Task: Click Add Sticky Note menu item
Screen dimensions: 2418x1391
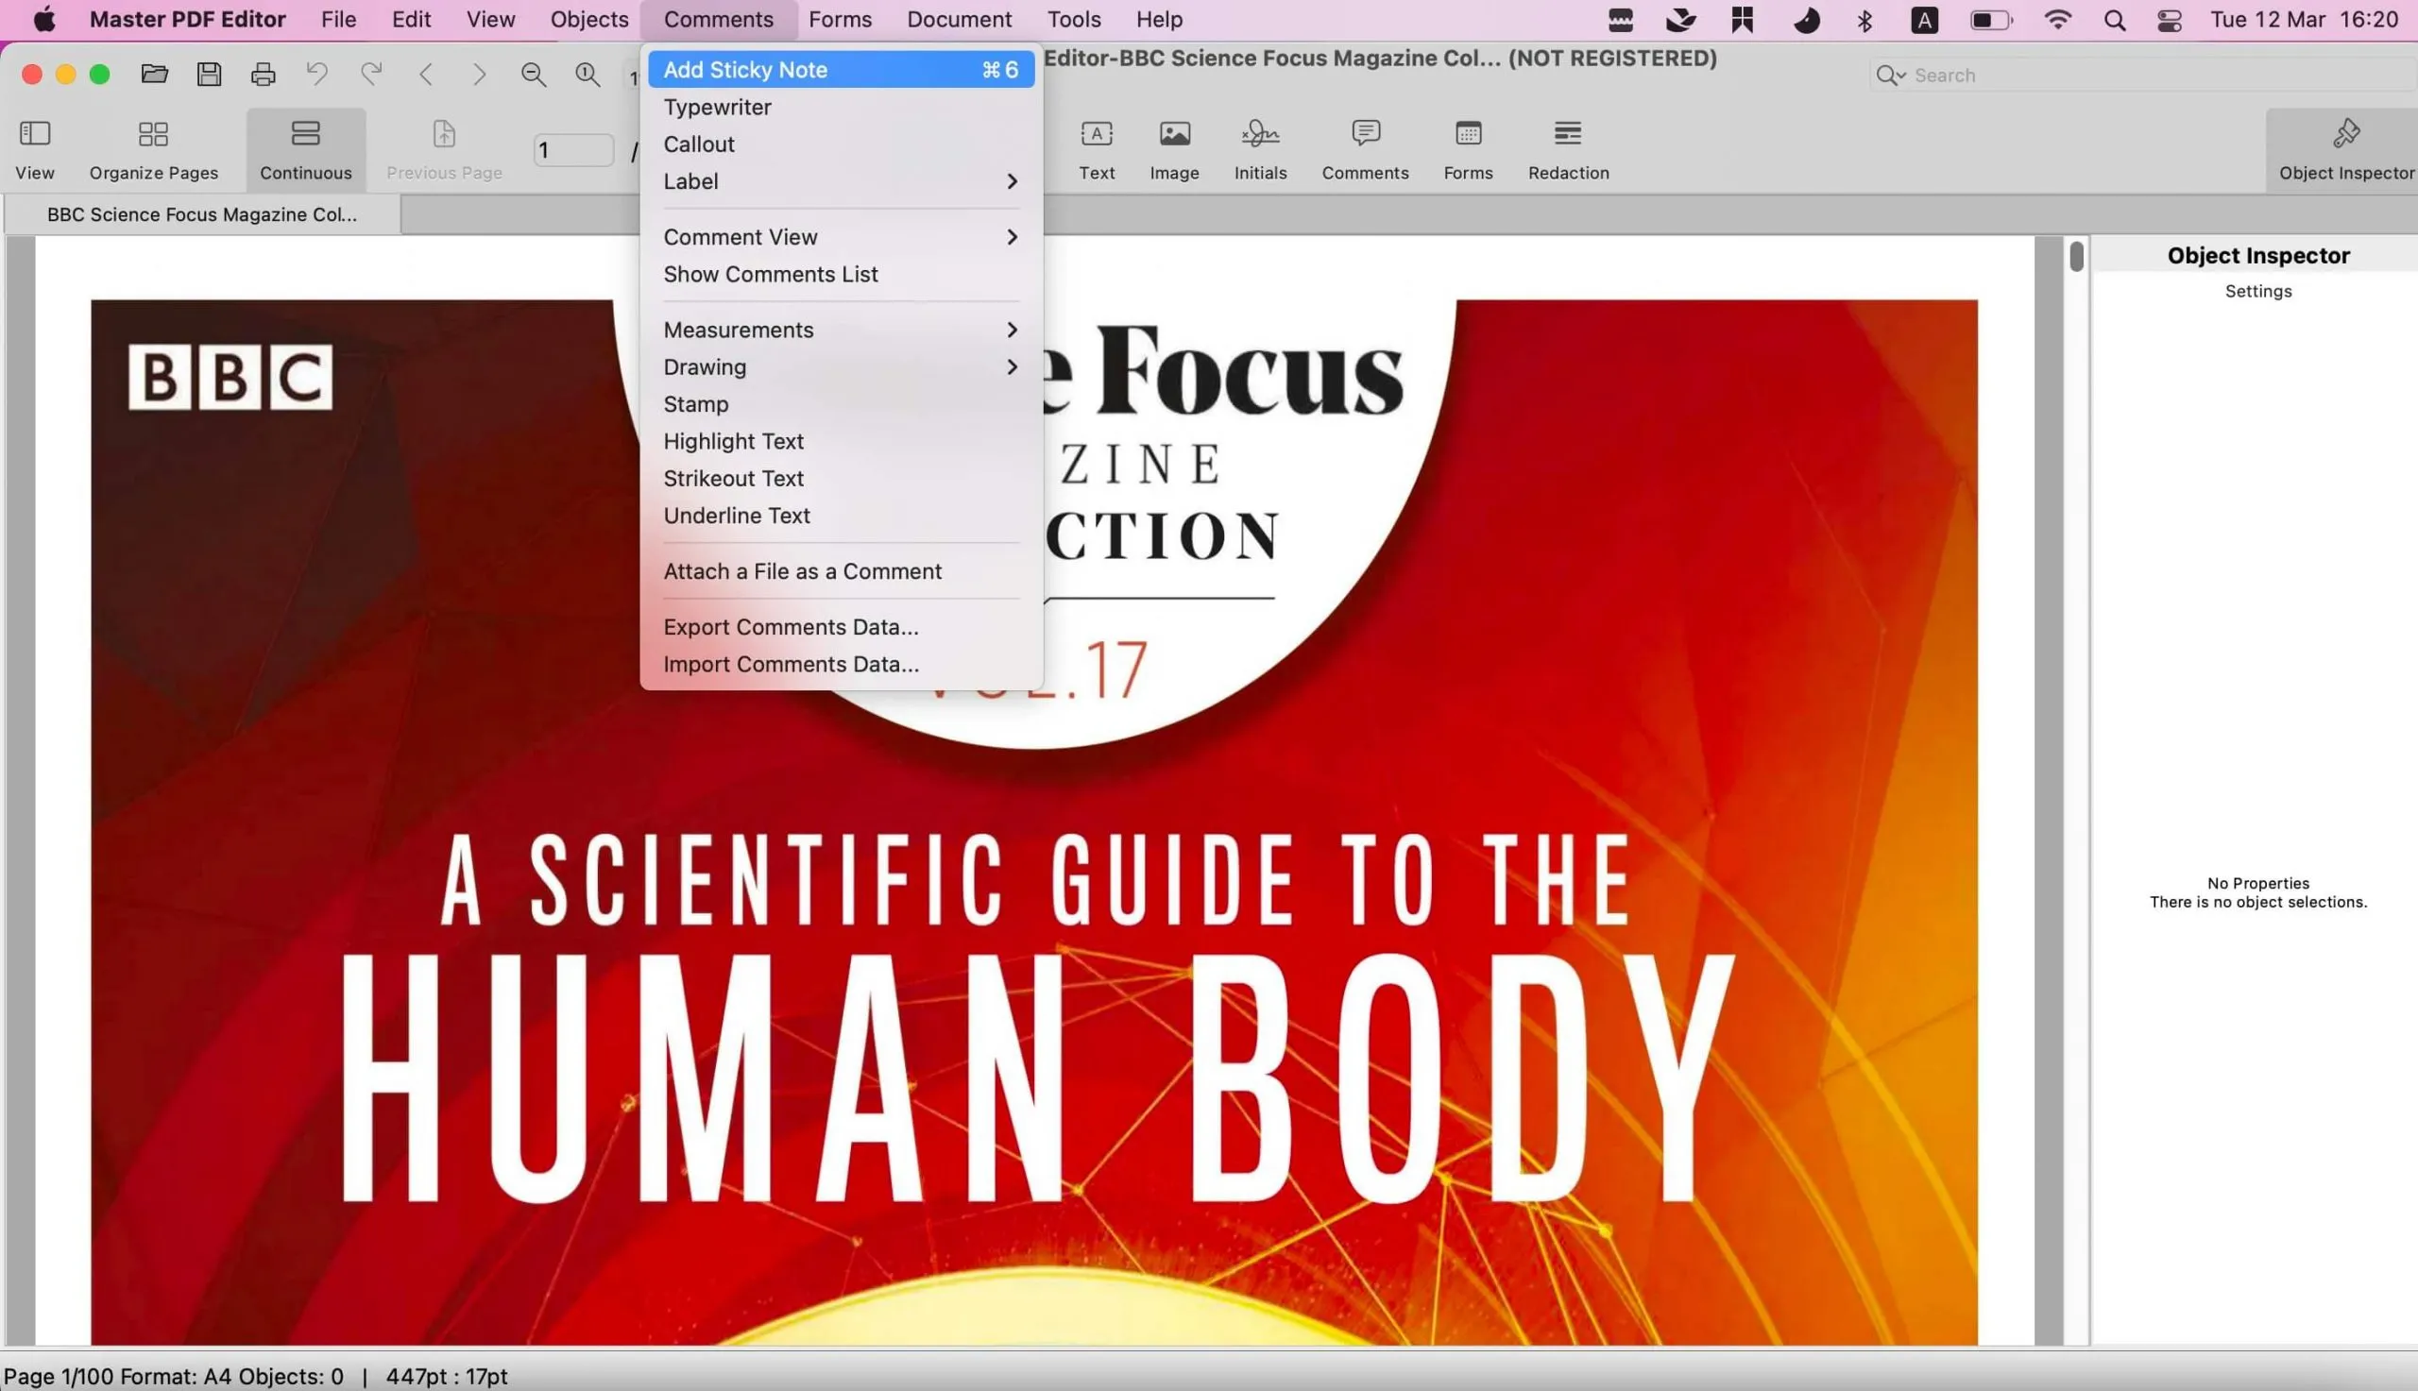Action: [841, 68]
